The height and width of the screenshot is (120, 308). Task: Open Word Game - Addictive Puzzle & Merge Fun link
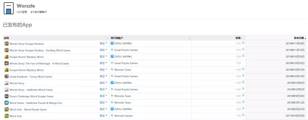tap(36, 103)
